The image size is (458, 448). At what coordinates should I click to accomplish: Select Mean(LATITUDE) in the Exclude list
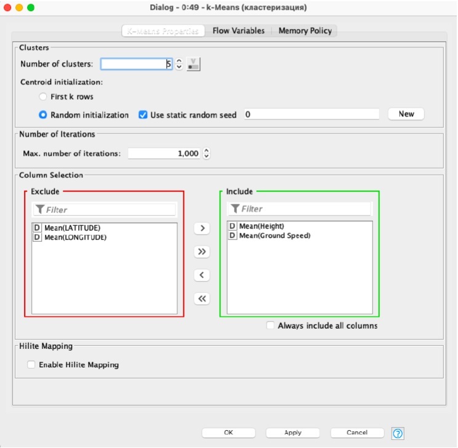71,228
